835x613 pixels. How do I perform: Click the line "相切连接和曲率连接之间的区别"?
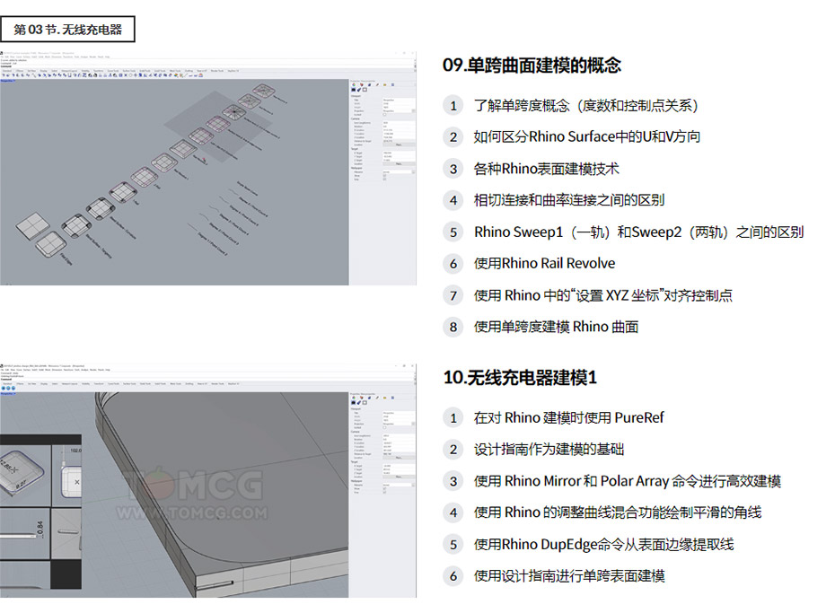click(569, 200)
